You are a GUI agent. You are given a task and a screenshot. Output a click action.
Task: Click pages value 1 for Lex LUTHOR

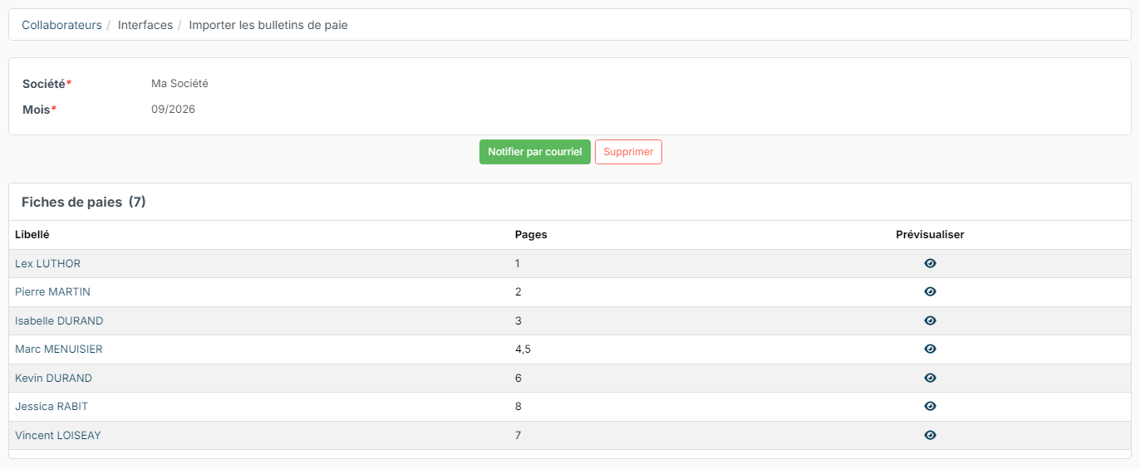[518, 263]
